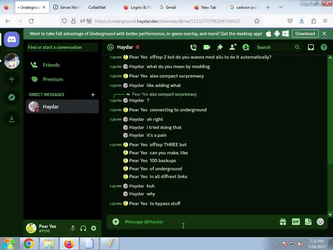Click Find or start a conversation box
The width and height of the screenshot is (333, 250).
click(62, 47)
